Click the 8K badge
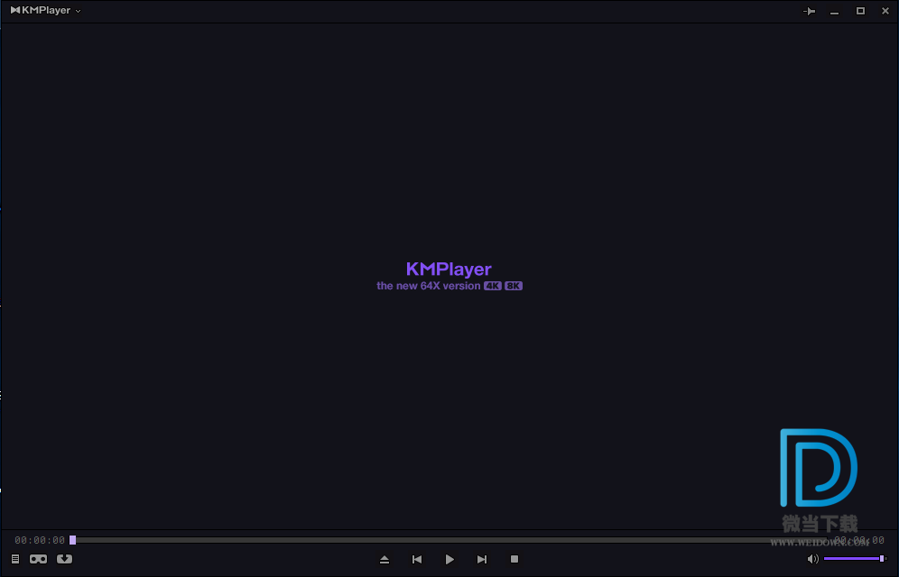The width and height of the screenshot is (899, 577). tap(514, 286)
